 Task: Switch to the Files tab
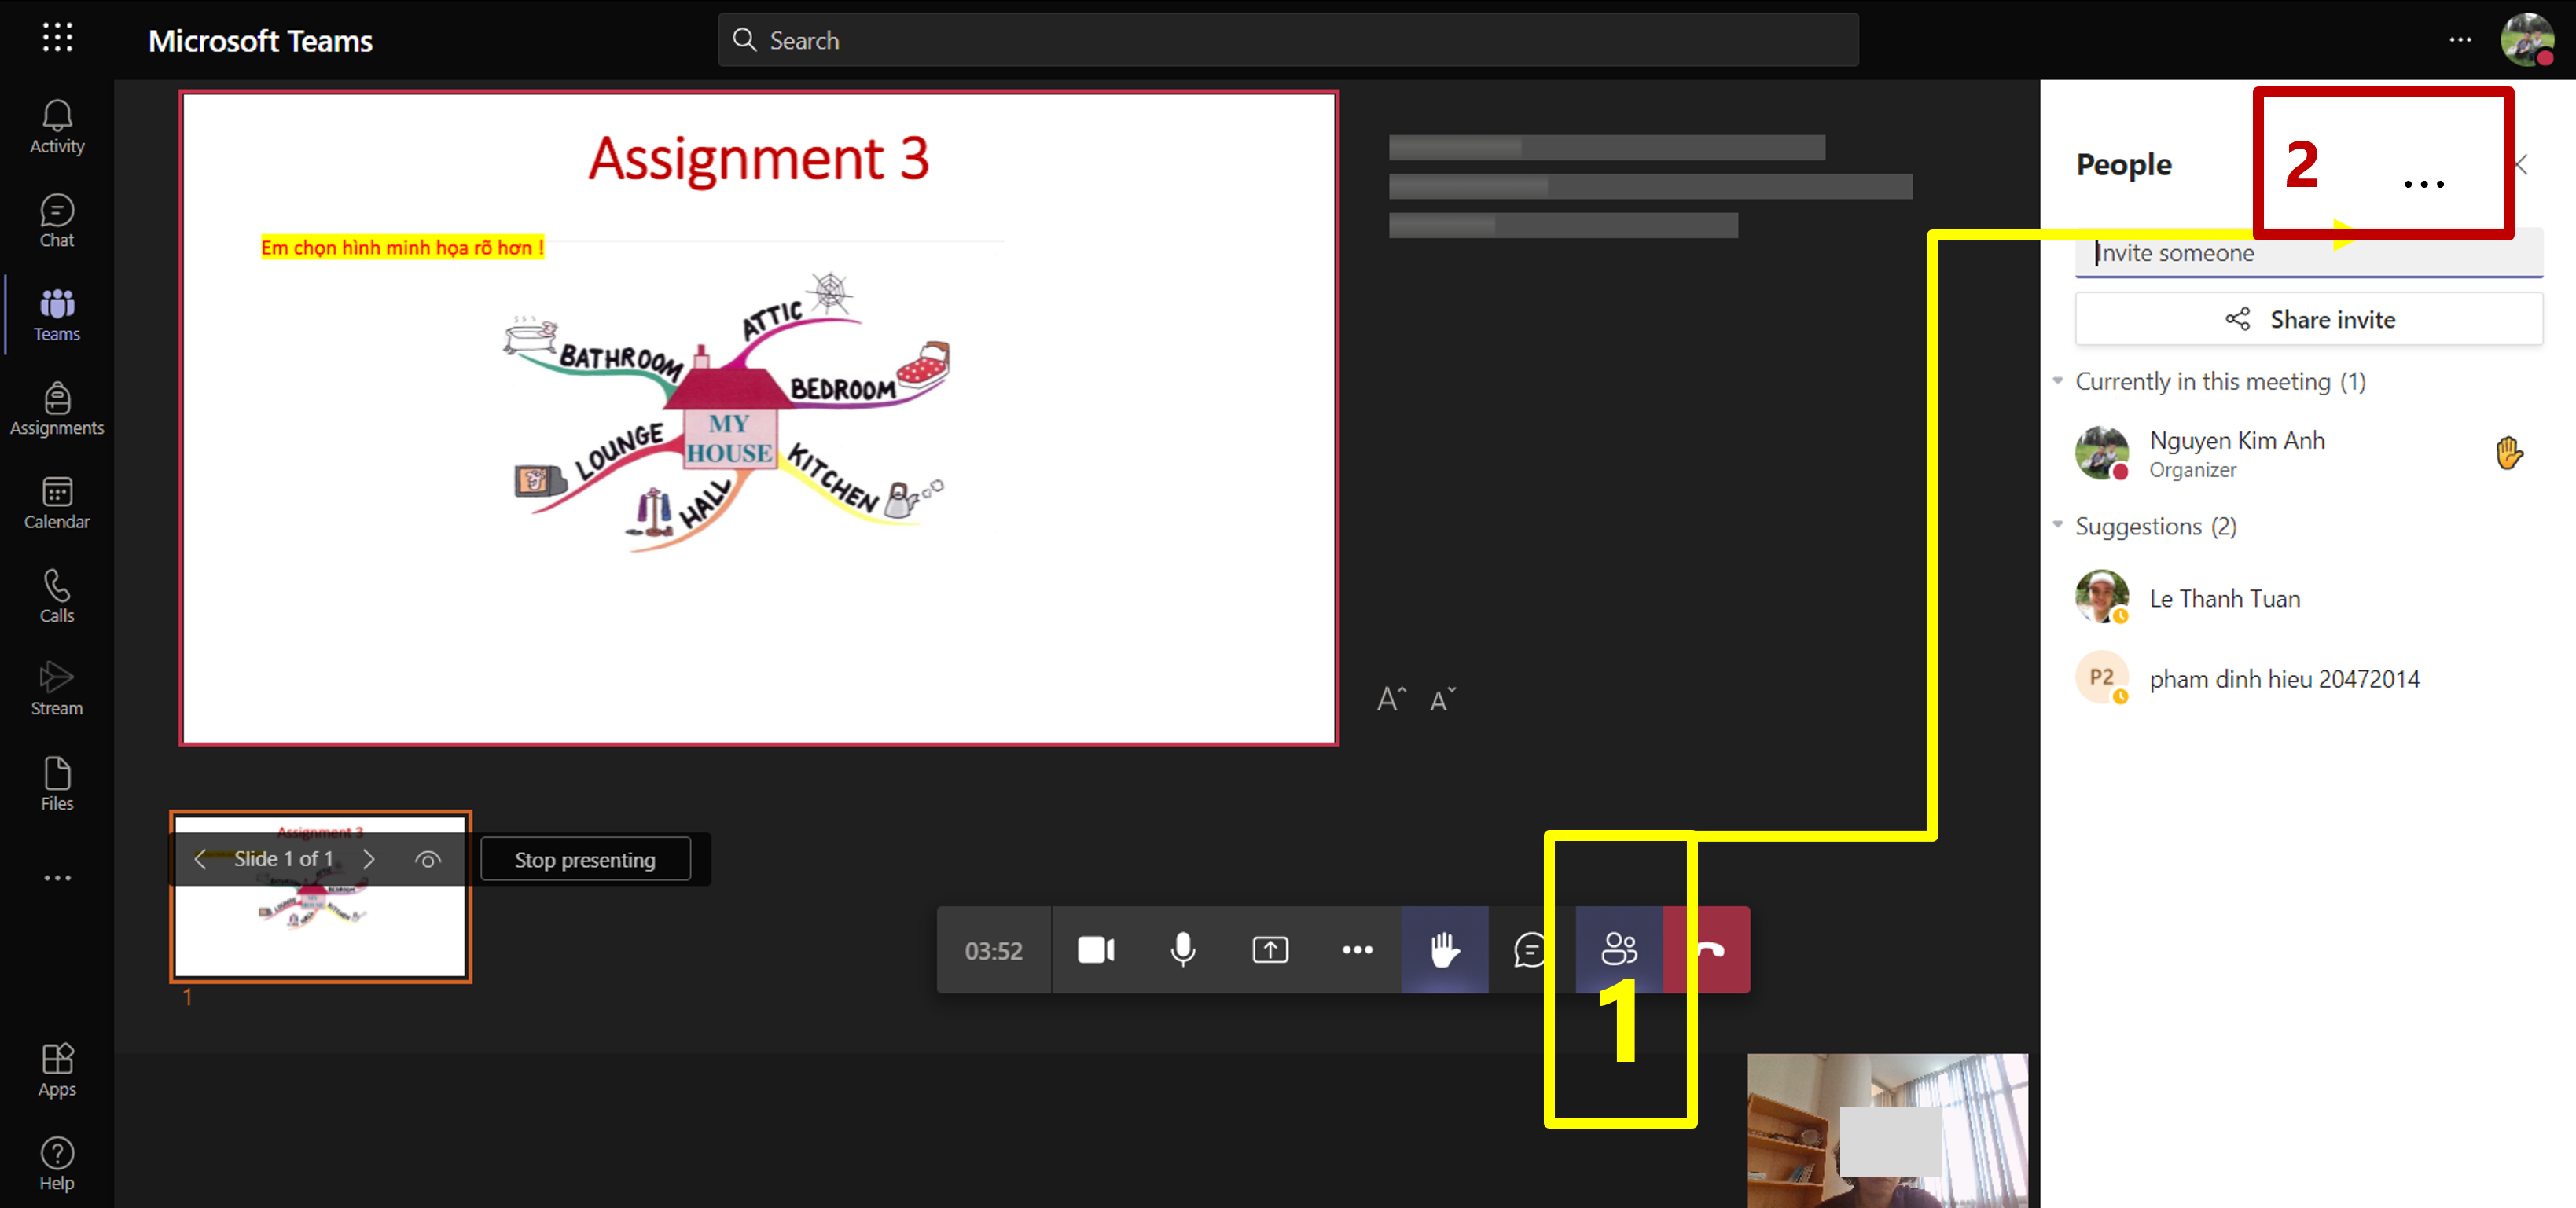[x=57, y=784]
